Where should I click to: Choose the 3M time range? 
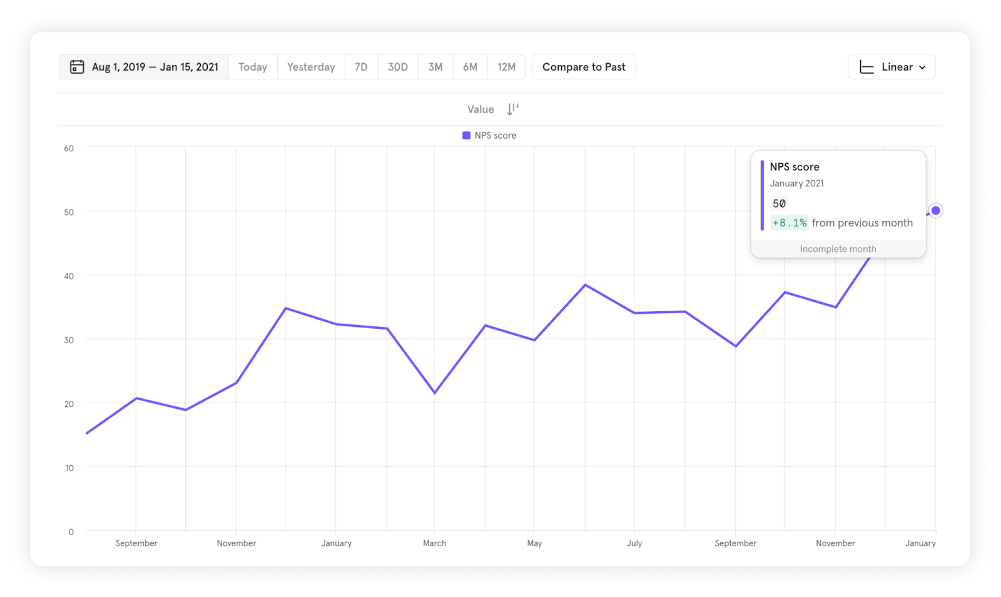pyautogui.click(x=435, y=67)
